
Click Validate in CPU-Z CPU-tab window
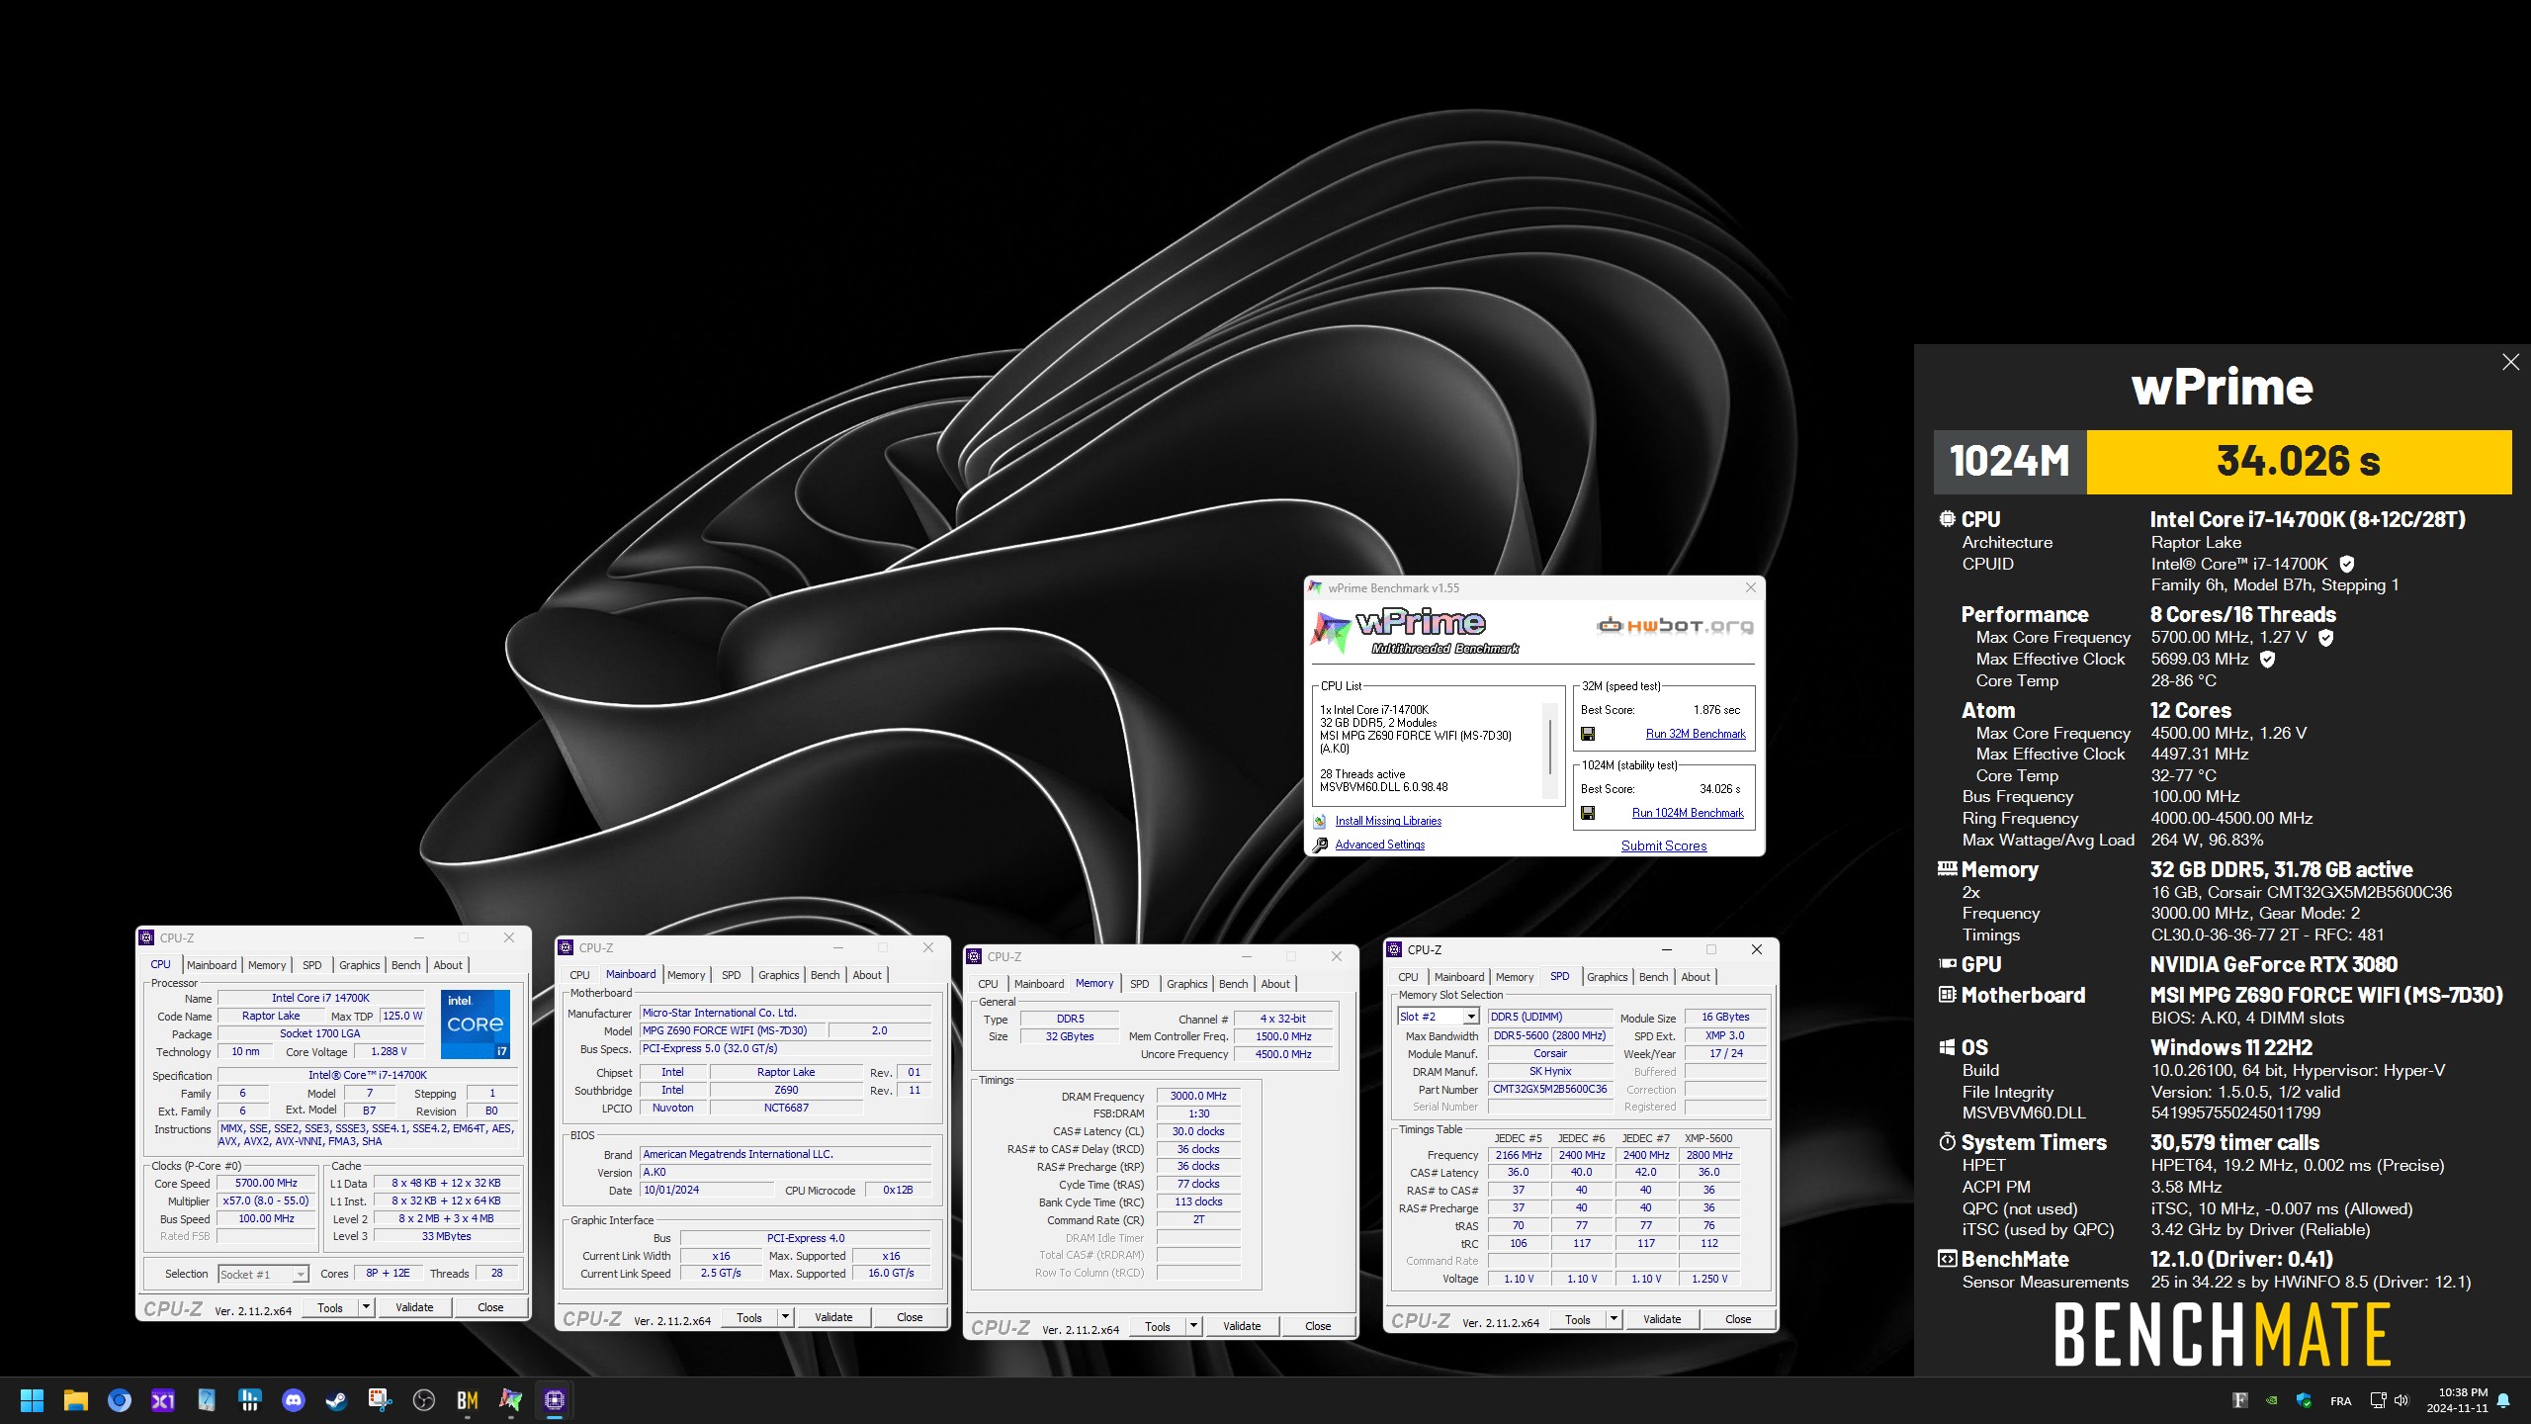pyautogui.click(x=414, y=1307)
